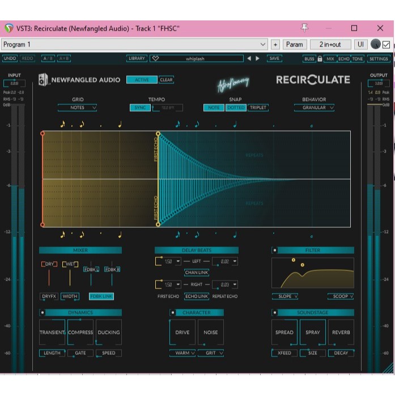Go to previous preset with left arrow
Viewport: 395px width, 395px height.
coord(249,58)
